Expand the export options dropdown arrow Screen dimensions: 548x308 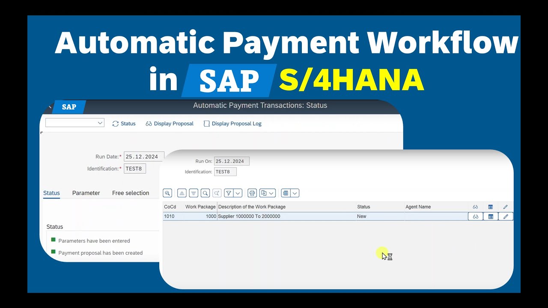272,193
